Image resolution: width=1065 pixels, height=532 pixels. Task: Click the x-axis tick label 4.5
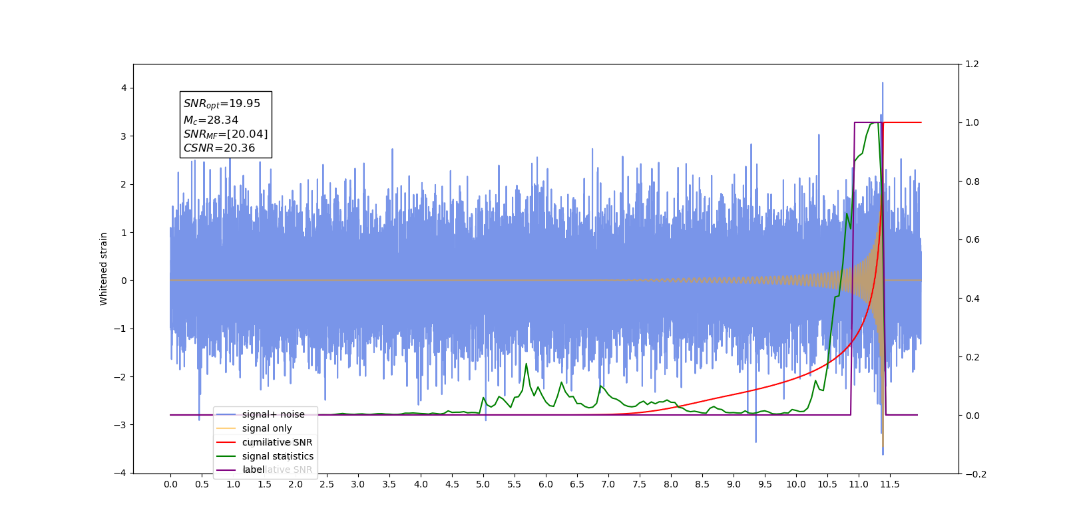tap(452, 484)
